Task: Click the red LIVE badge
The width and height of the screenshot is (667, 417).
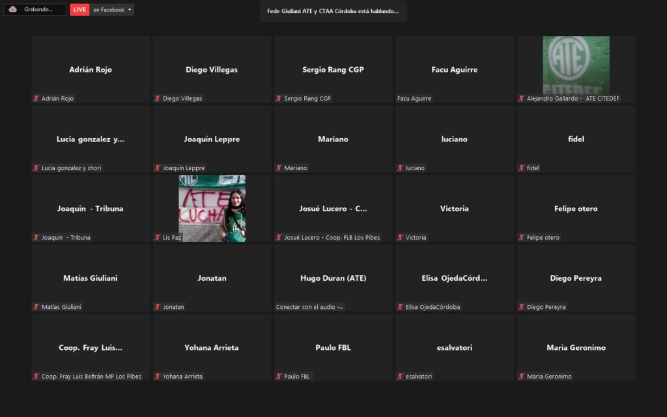Action: tap(79, 10)
